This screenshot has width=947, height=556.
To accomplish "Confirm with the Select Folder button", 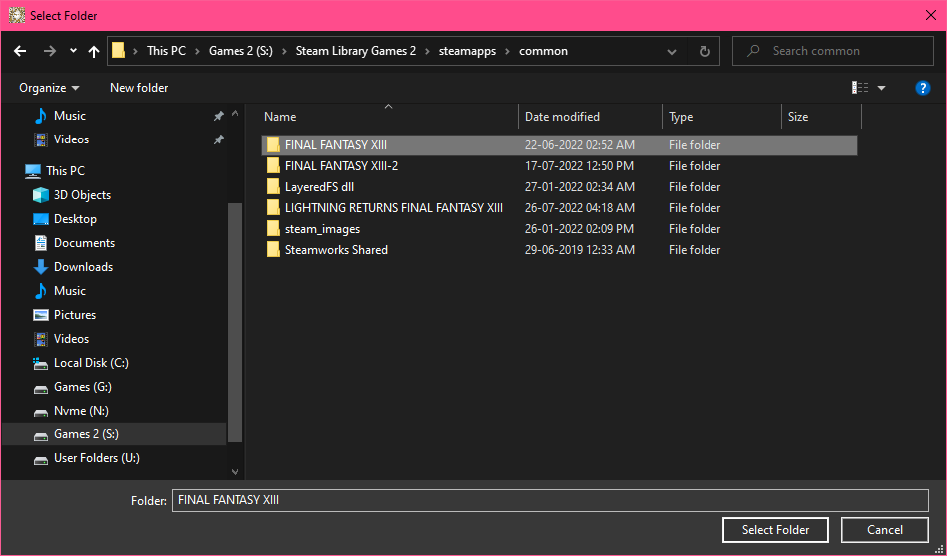I will coord(775,530).
